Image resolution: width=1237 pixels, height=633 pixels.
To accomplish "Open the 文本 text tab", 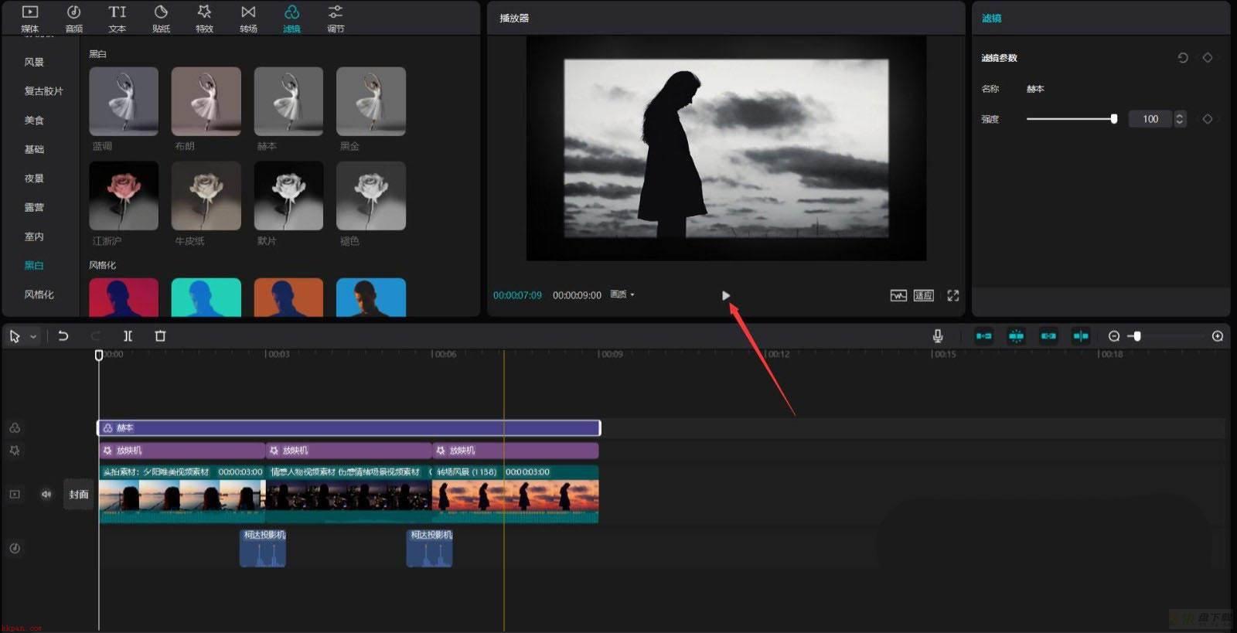I will [x=118, y=19].
